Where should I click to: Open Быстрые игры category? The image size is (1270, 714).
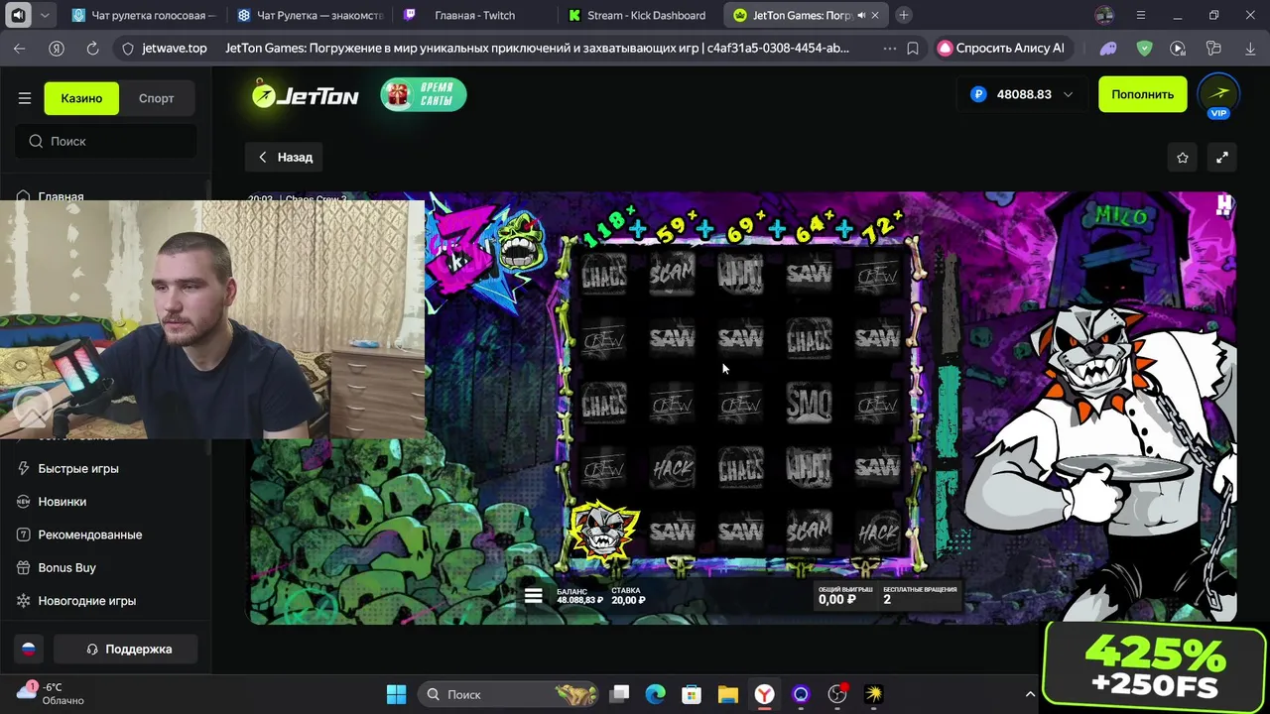[x=78, y=468]
